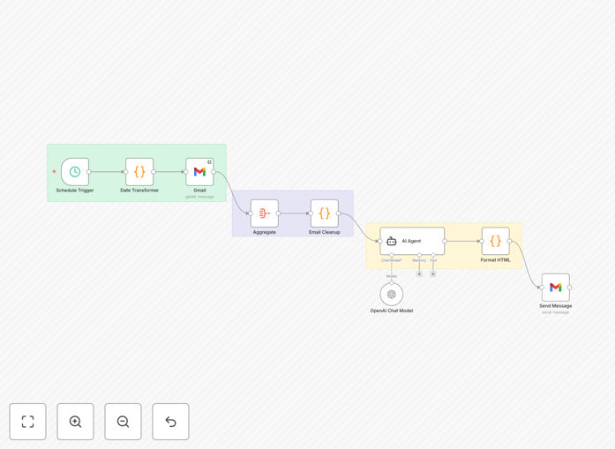Click the fit-to-view canvas button

[x=28, y=422]
